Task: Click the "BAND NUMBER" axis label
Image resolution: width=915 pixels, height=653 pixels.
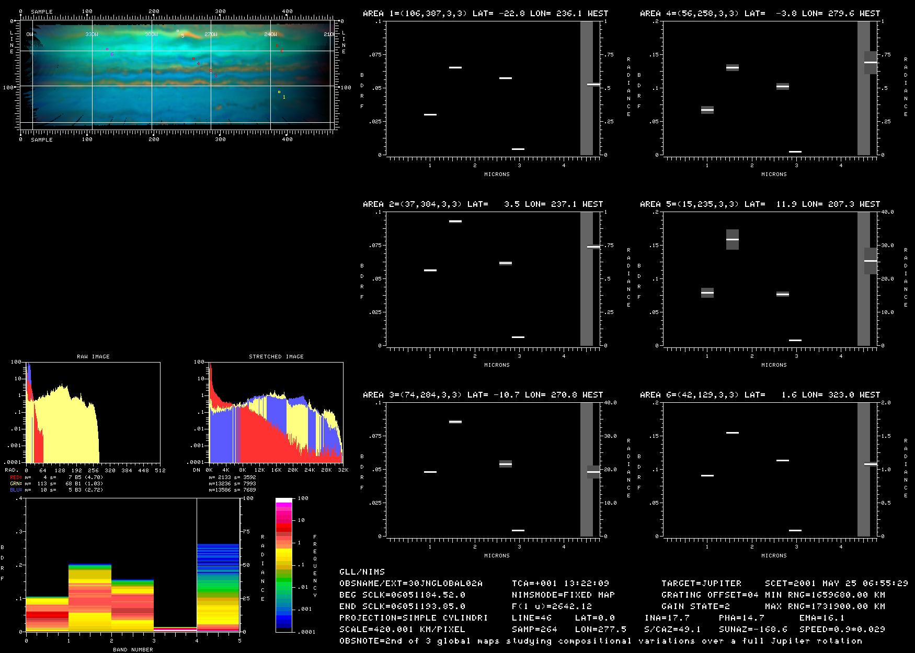Action: pos(133,650)
